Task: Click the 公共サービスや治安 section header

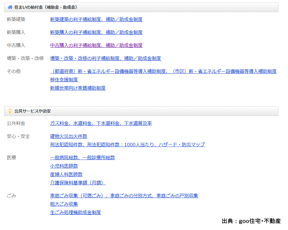Action: point(32,111)
